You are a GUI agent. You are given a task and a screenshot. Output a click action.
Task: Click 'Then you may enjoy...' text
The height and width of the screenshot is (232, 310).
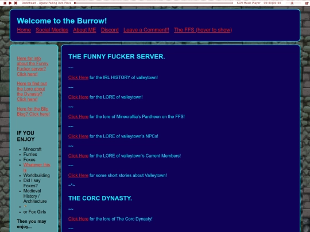point(32,224)
